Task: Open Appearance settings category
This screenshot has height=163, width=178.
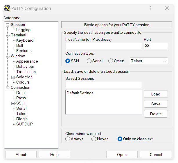Action: pos(27,61)
